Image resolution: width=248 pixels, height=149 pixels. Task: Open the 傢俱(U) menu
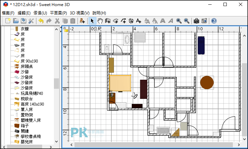pos(40,13)
